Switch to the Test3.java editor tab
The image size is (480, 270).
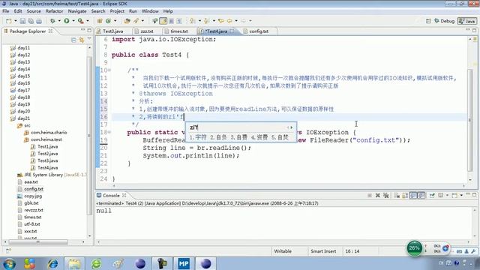pos(113,31)
